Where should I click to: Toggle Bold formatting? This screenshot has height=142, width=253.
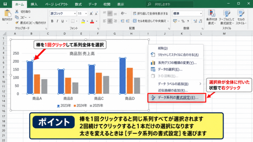point(52,21)
